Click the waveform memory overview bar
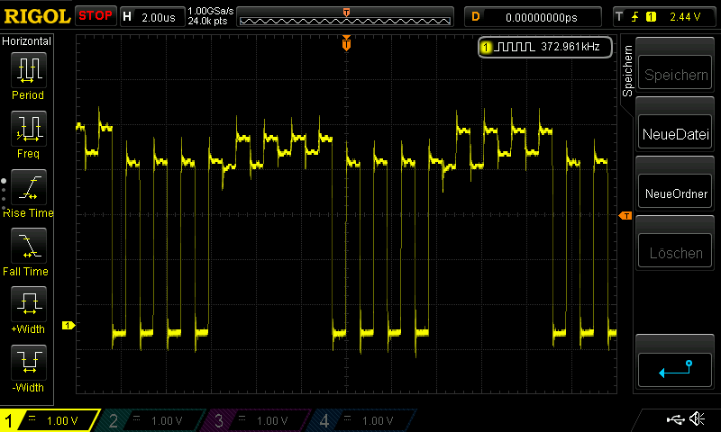Screen dimensions: 721x432 (345, 17)
